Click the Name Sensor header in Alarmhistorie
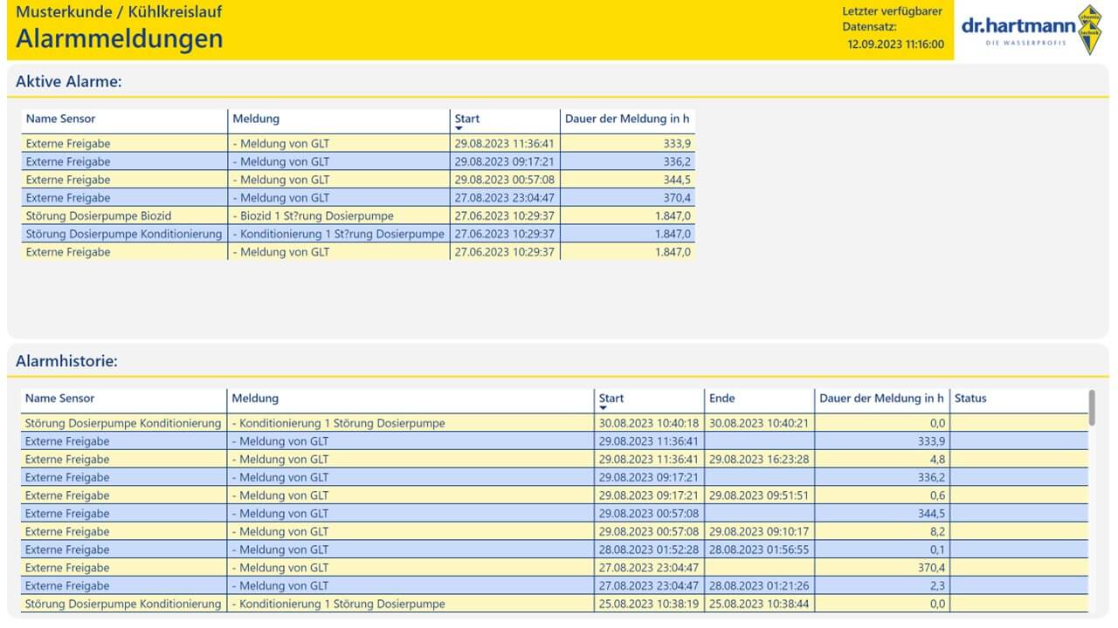The height and width of the screenshot is (628, 1118). (x=59, y=398)
